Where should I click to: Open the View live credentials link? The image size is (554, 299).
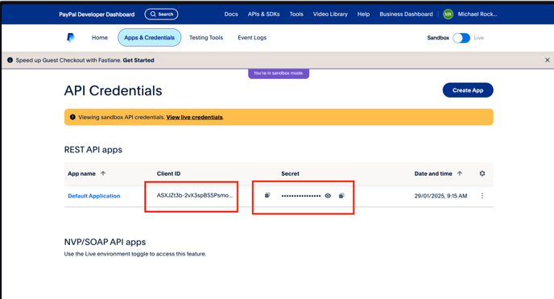[x=194, y=118]
